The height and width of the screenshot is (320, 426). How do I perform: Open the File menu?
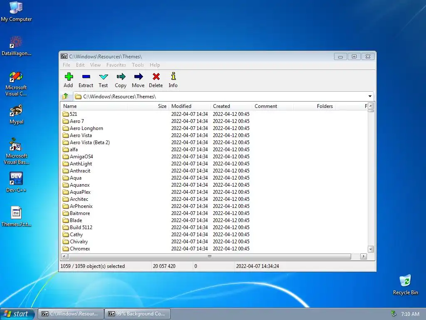coord(66,65)
